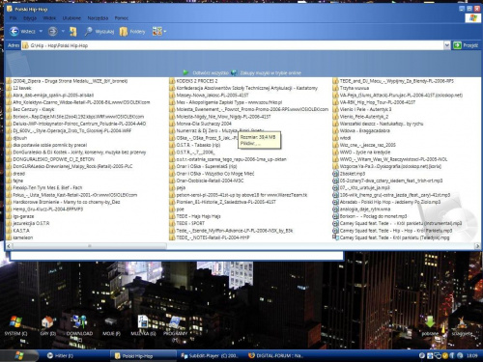Screen dimensions: 483x362
Task: Click the Forward arrow icon
Action: point(53,31)
